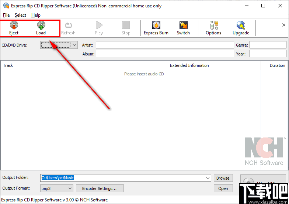The height and width of the screenshot is (204, 289).
Task: Close the Express Rip window
Action: 280,6
